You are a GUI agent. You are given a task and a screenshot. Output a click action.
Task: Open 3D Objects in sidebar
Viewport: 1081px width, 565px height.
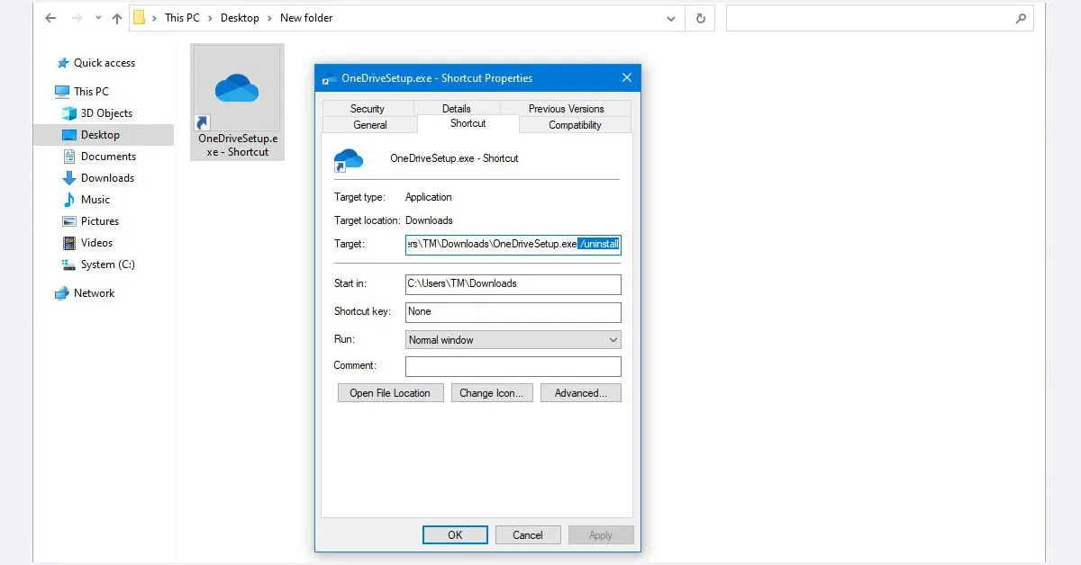[106, 113]
